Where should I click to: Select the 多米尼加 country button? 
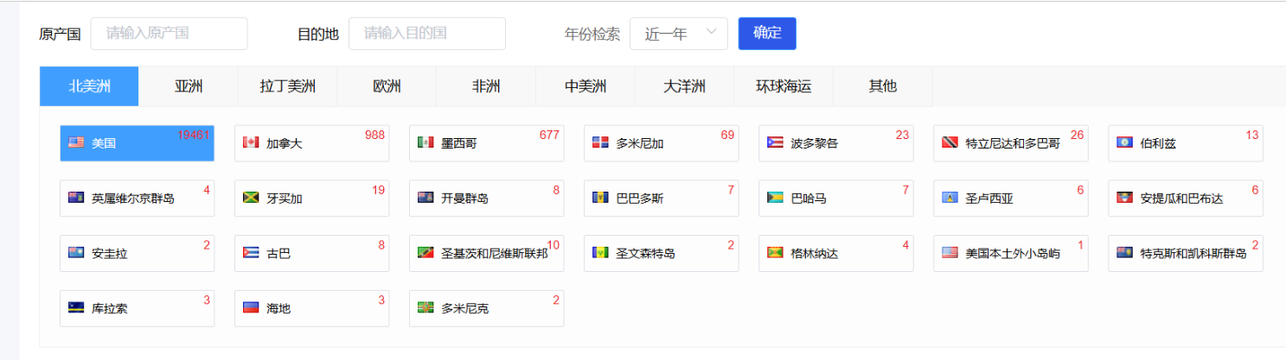point(661,143)
